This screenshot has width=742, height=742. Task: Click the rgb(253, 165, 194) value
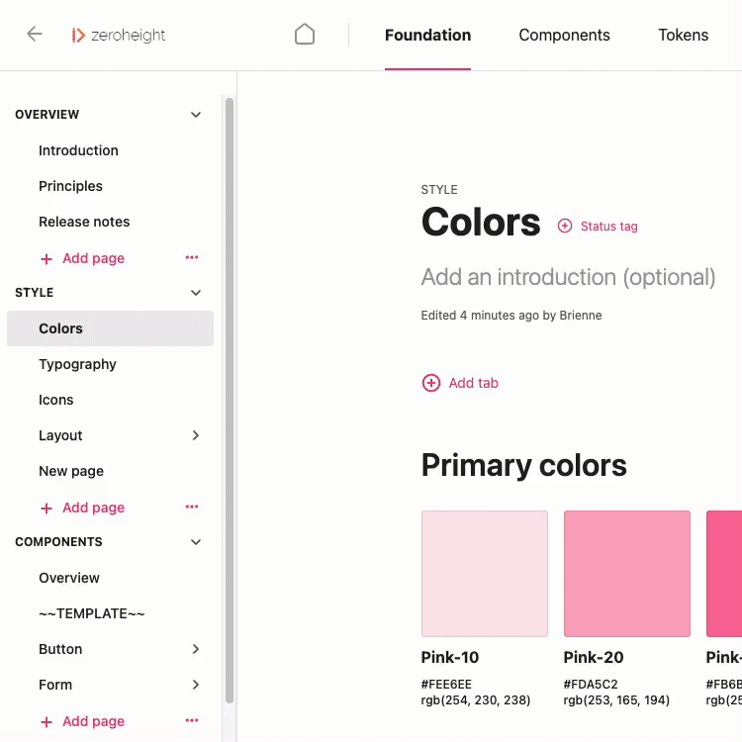coord(616,699)
